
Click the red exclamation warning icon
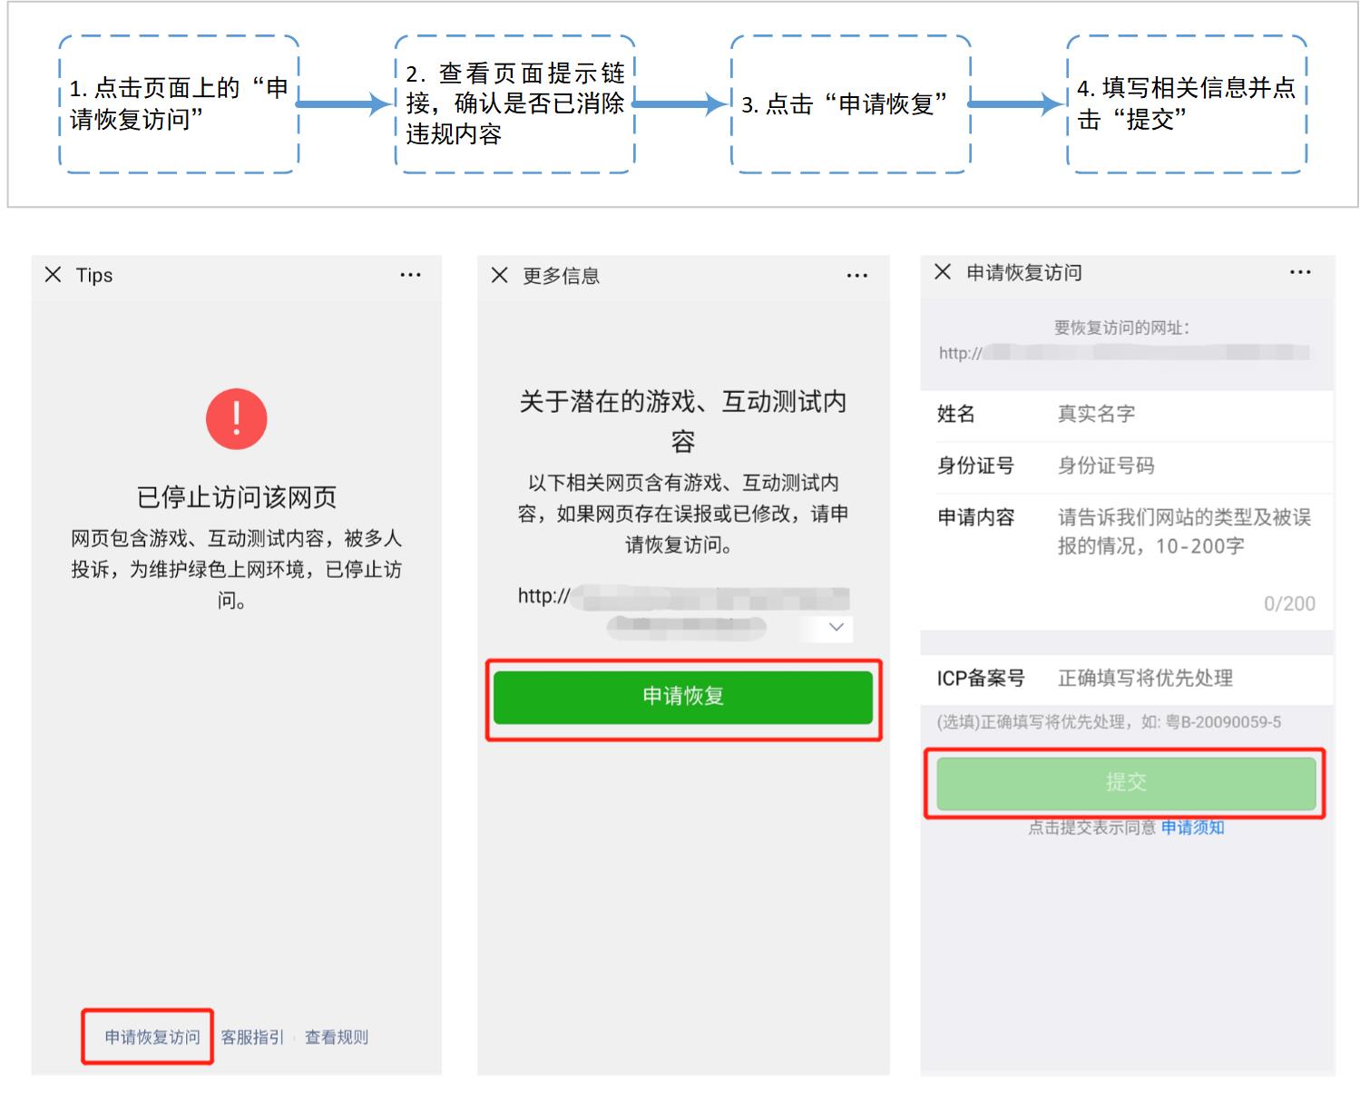(237, 417)
